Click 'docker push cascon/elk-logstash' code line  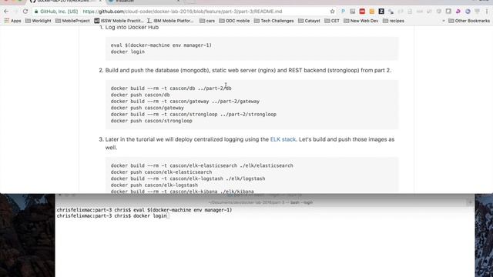(x=154, y=185)
